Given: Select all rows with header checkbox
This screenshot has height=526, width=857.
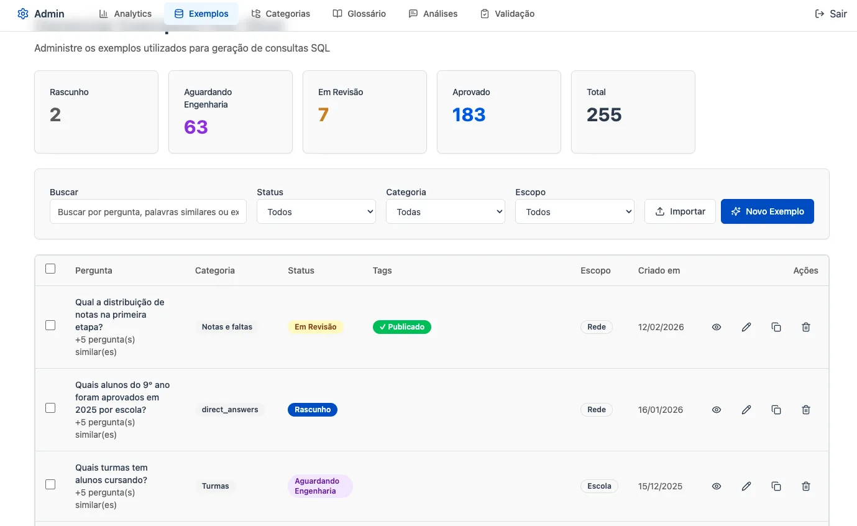Looking at the screenshot, I should 50,269.
